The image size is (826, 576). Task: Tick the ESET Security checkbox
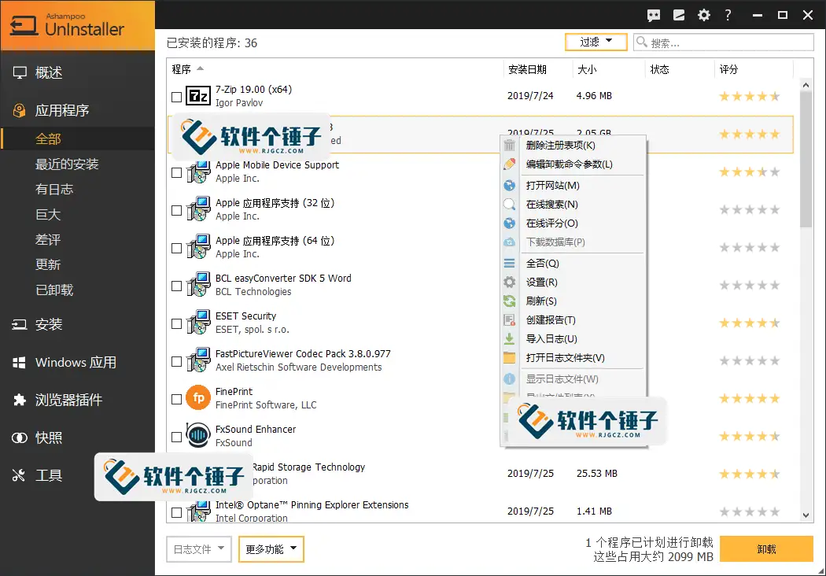tap(176, 324)
